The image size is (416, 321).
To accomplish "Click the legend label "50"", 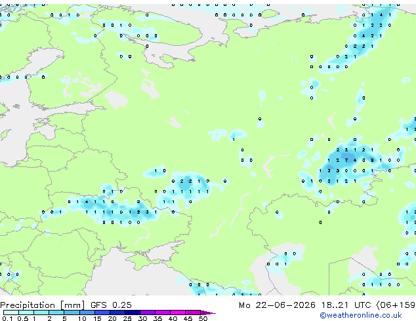I will point(203,318).
